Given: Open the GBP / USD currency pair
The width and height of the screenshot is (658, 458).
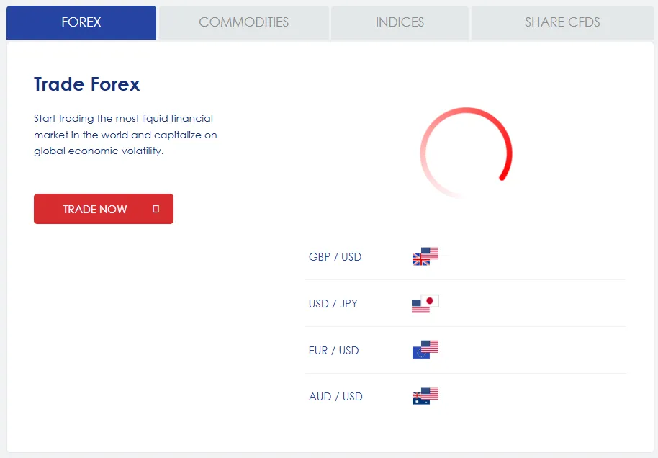Looking at the screenshot, I should (335, 257).
